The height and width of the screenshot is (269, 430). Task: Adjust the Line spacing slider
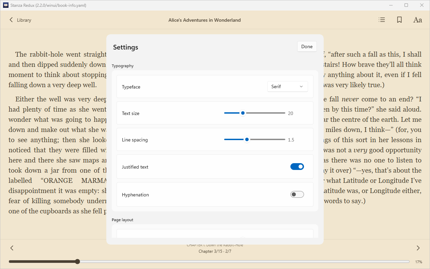click(255, 139)
